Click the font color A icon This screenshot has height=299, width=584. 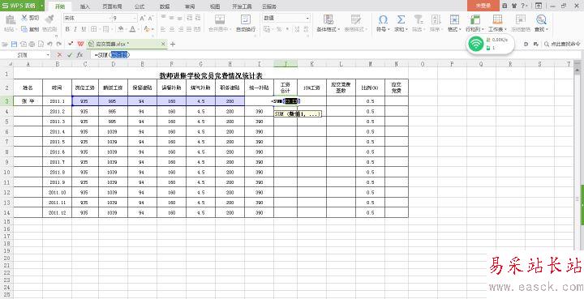click(132, 29)
